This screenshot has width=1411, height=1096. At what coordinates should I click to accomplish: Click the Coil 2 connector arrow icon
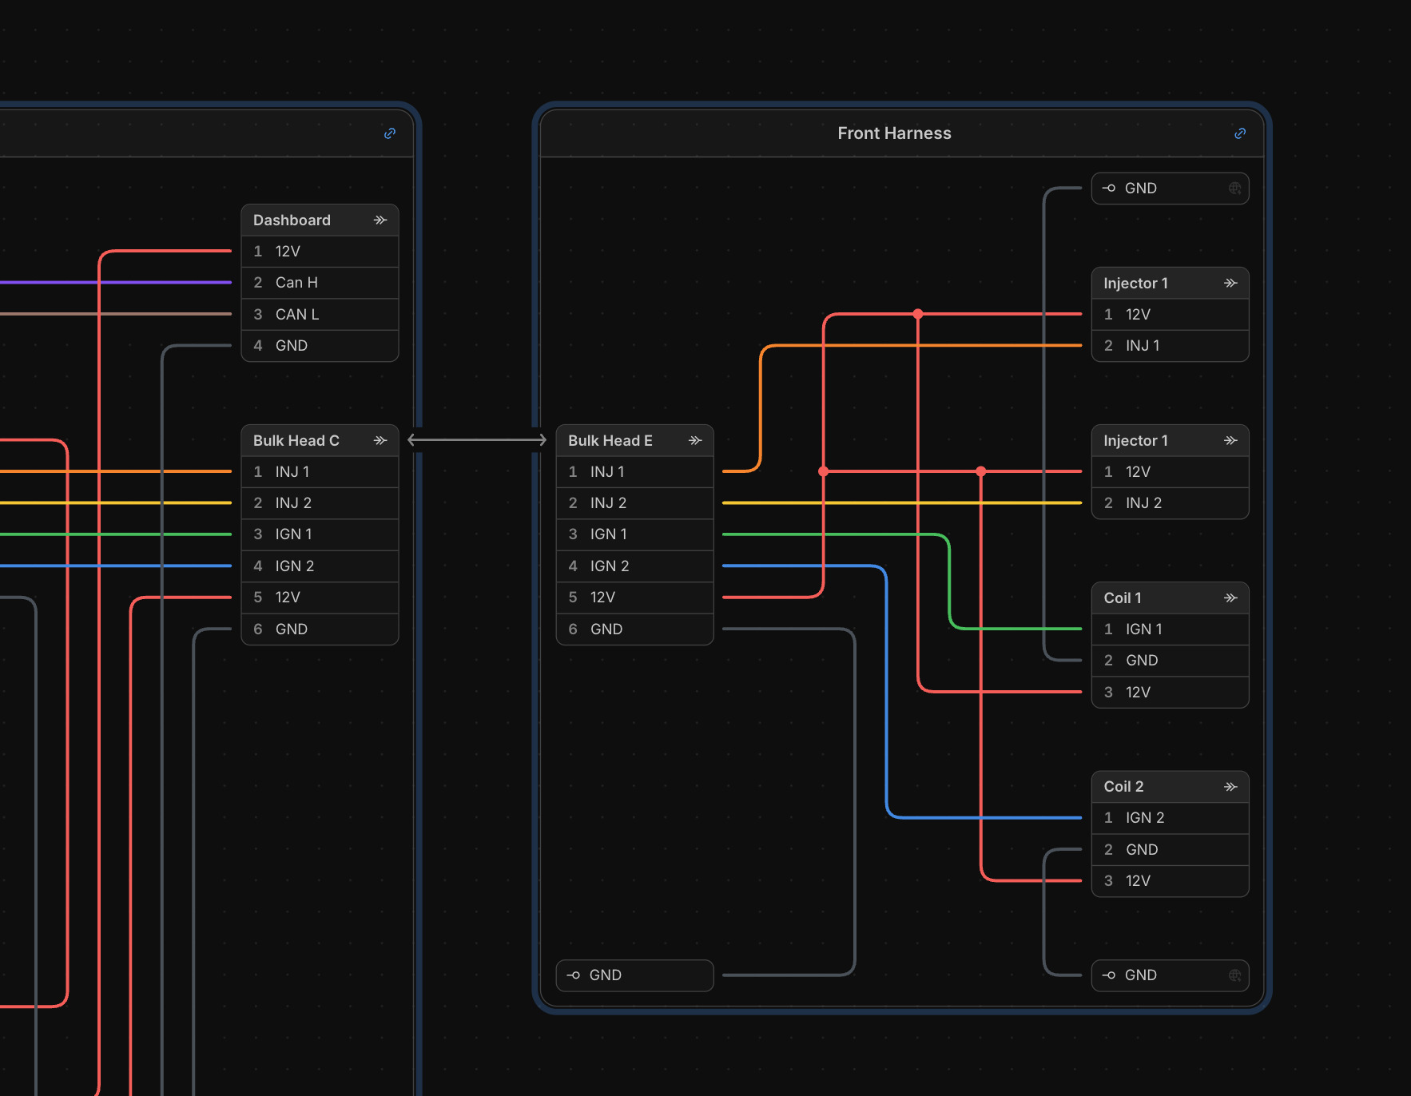(1230, 787)
